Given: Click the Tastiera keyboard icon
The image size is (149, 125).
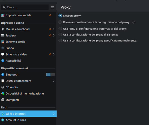Looking at the screenshot, I should [x=3, y=35].
